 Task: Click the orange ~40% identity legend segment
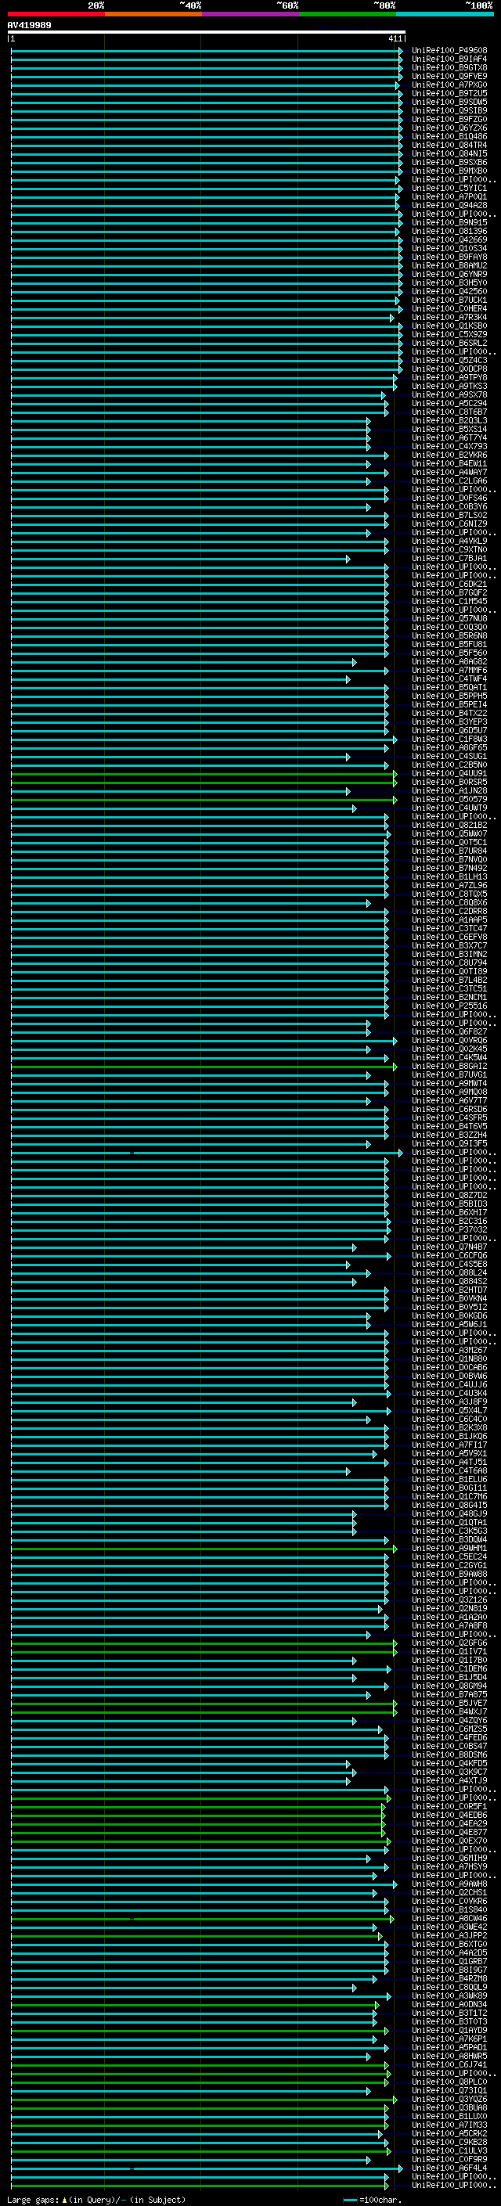click(153, 14)
